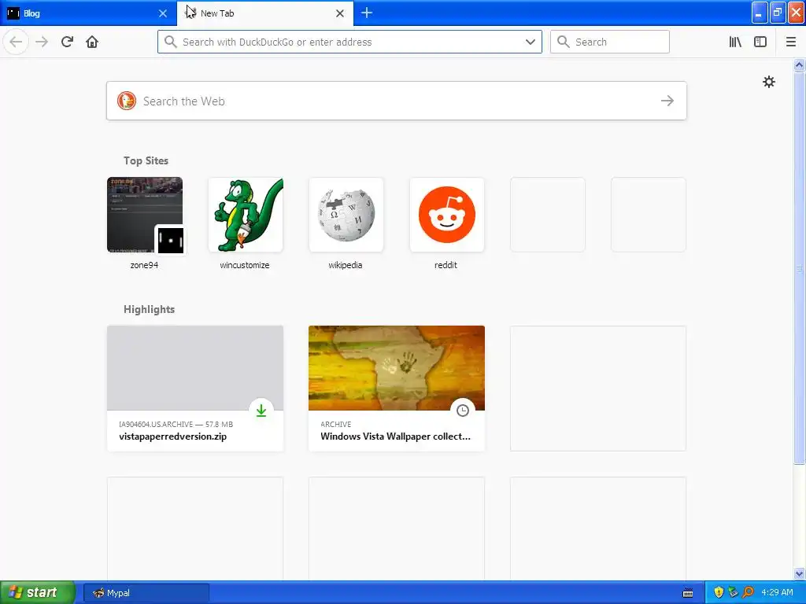
Task: Open the home page
Action: 92,42
